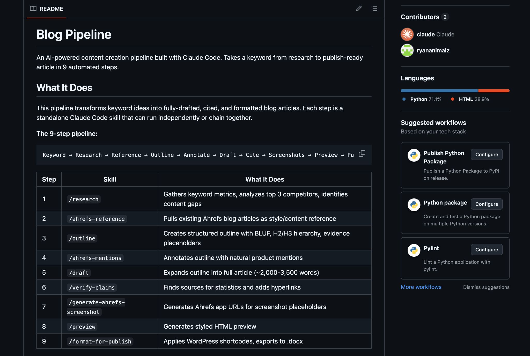This screenshot has height=356, width=530.
Task: Configure the Pylint workflow
Action: (x=486, y=250)
